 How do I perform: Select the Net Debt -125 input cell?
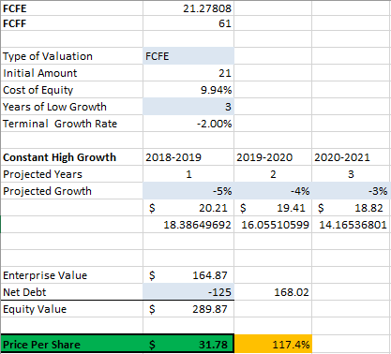(x=188, y=292)
